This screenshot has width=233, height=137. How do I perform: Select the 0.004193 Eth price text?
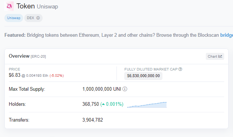pos(37,76)
